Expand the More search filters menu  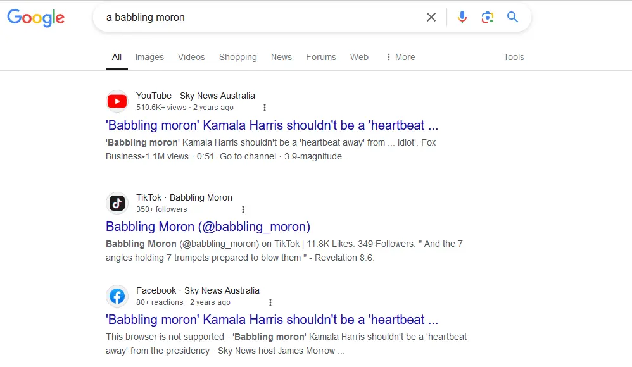[x=400, y=57]
